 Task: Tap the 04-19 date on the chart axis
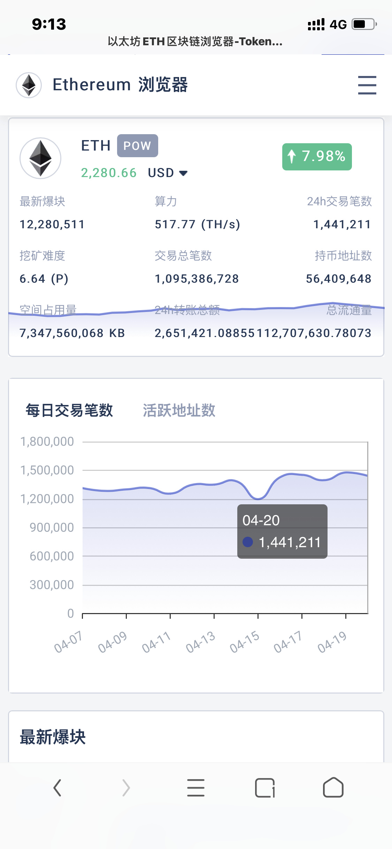click(332, 642)
